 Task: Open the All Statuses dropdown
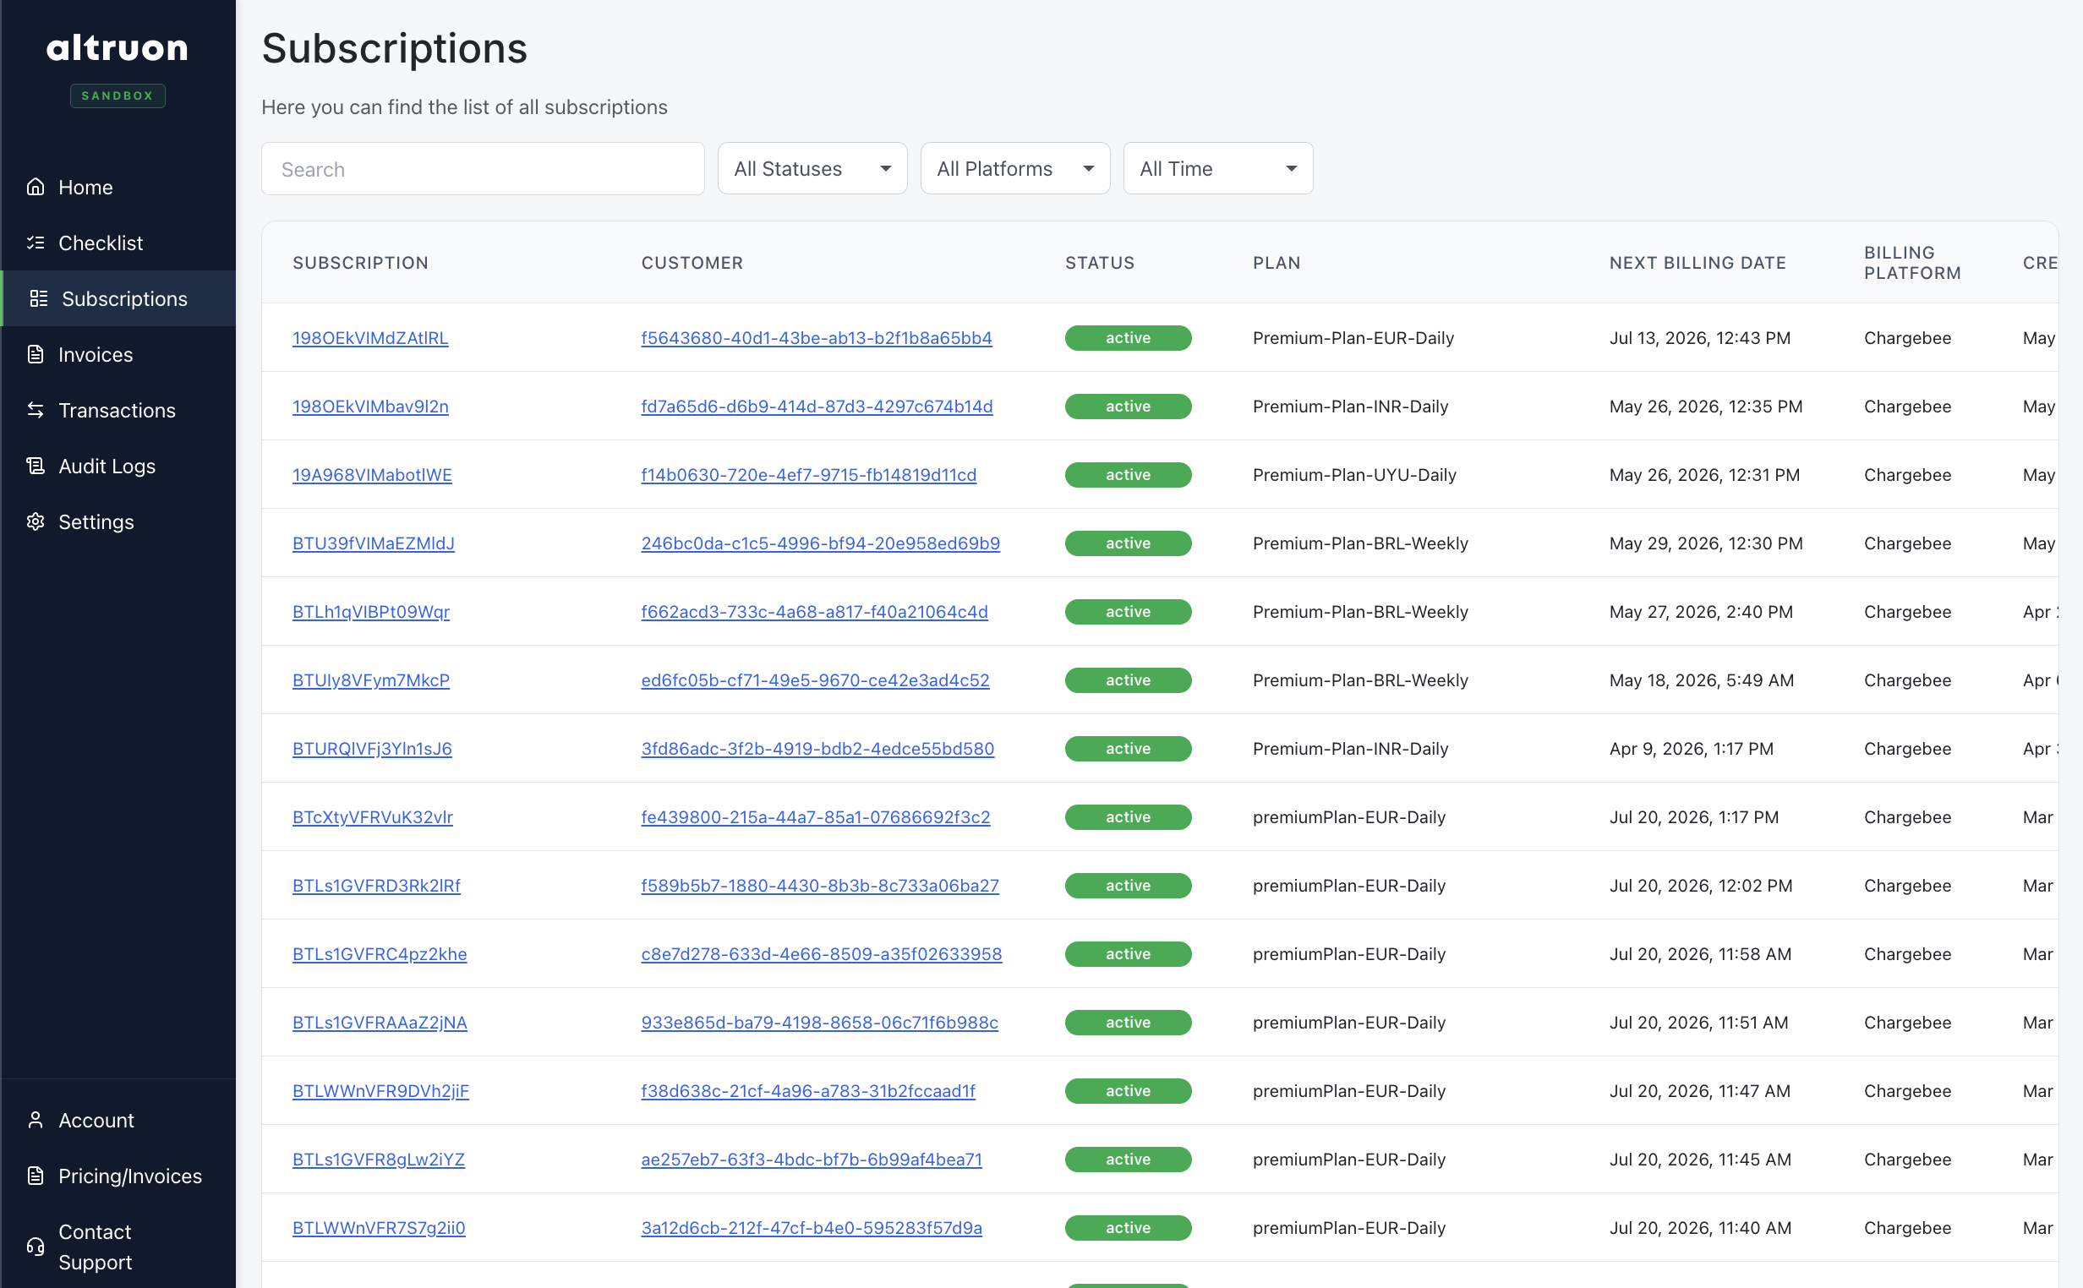(812, 169)
